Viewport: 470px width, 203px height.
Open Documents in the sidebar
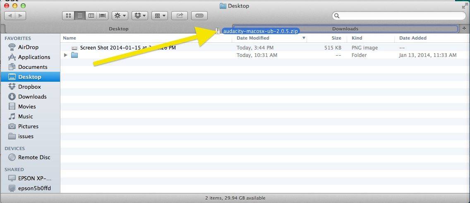tap(33, 67)
